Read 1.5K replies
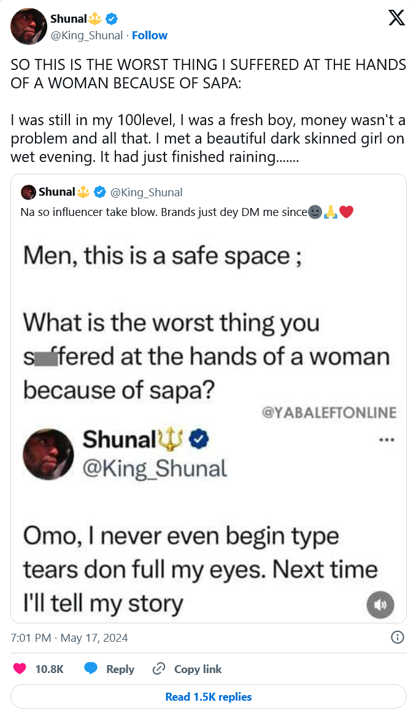416x716 pixels. pos(209,696)
